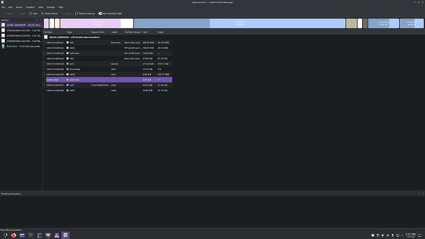This screenshot has height=239, width=425.
Task: Select the linuxswap partition row
Action: coord(108,69)
